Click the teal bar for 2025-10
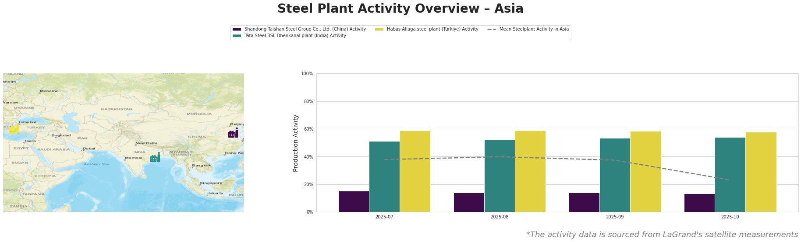 point(730,175)
